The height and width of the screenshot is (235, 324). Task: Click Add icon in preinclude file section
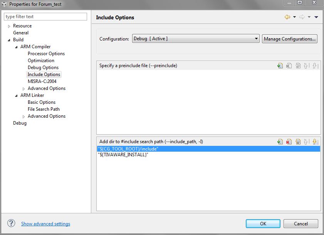[280, 66]
